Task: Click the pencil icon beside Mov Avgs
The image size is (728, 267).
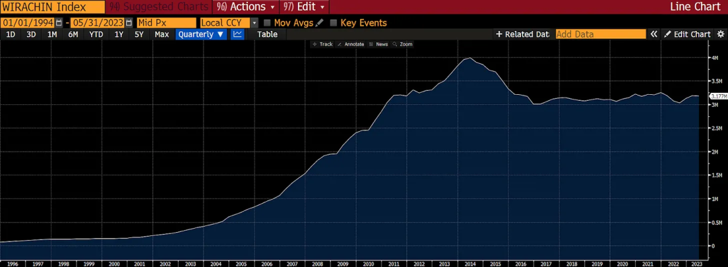Action: (320, 23)
